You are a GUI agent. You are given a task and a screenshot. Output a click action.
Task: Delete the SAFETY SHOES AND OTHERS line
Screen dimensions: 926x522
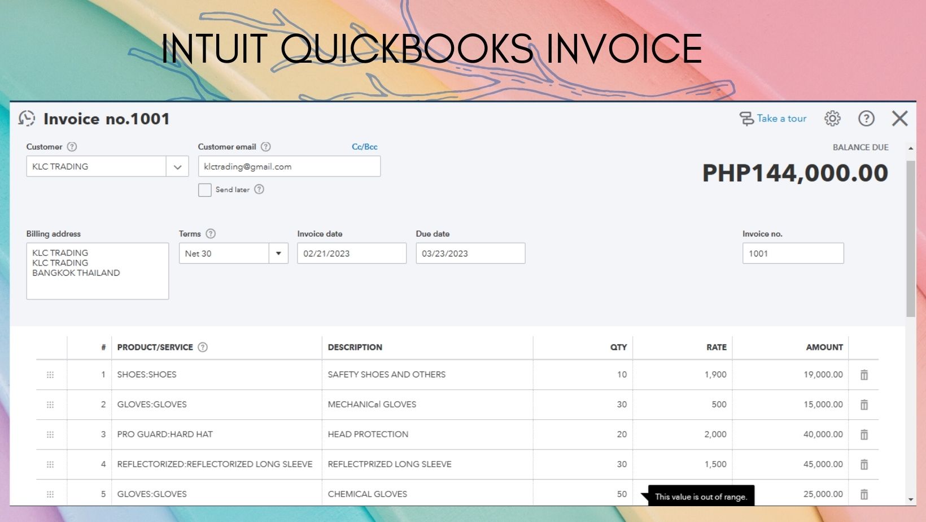click(x=864, y=375)
